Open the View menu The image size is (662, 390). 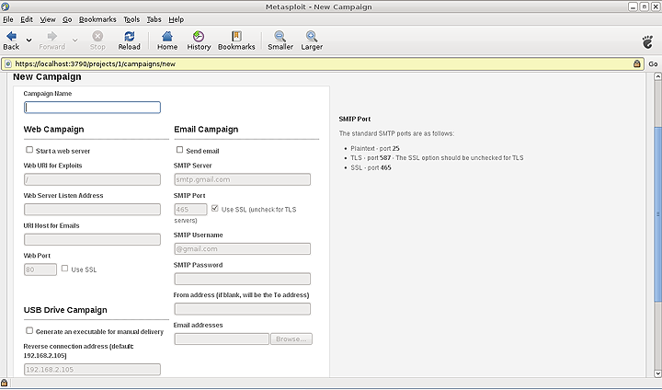[x=48, y=19]
